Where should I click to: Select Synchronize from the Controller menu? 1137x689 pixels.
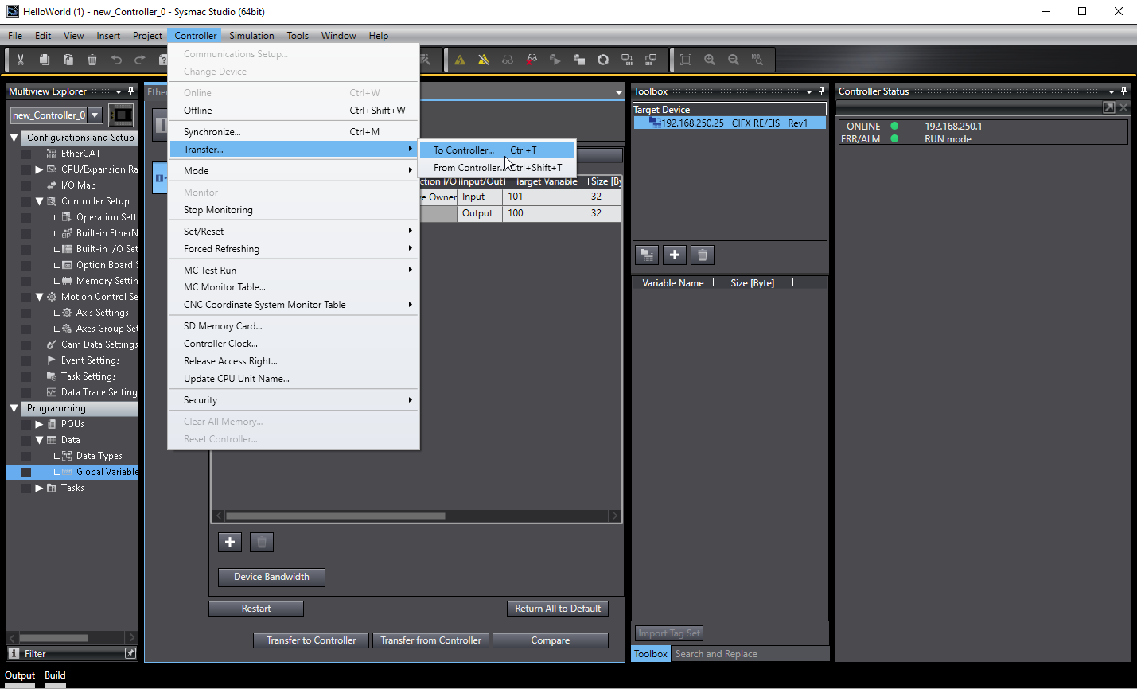(x=212, y=132)
